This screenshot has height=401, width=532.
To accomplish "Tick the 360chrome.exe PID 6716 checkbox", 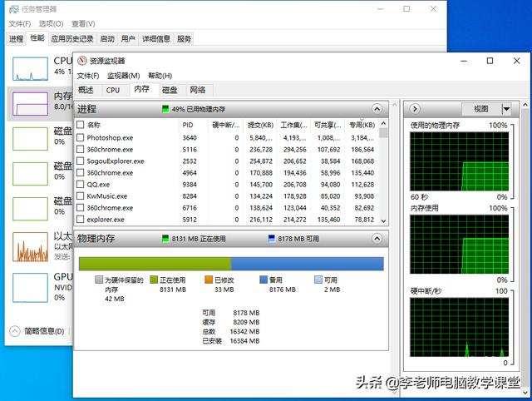I will [x=80, y=207].
